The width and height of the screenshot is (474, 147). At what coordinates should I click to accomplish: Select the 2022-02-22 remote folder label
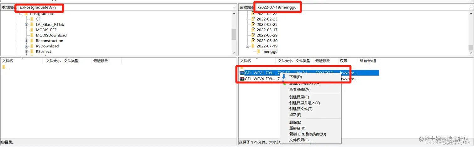pyautogui.click(x=267, y=14)
